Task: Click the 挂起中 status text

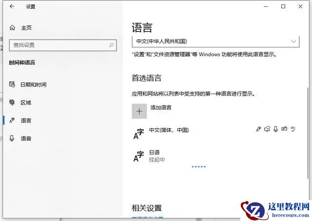Action: click(x=157, y=160)
